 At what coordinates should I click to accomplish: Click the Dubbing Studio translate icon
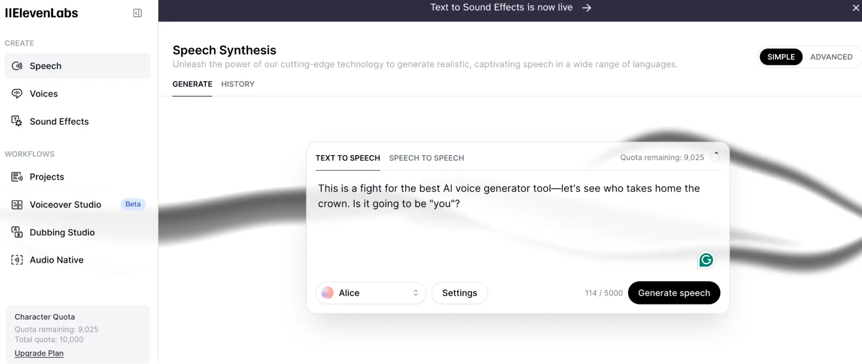click(x=17, y=232)
